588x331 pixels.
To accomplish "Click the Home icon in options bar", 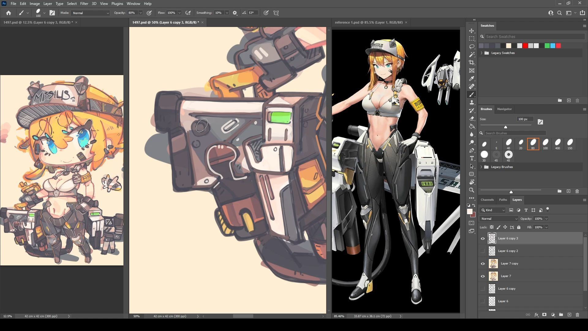I will [x=9, y=13].
